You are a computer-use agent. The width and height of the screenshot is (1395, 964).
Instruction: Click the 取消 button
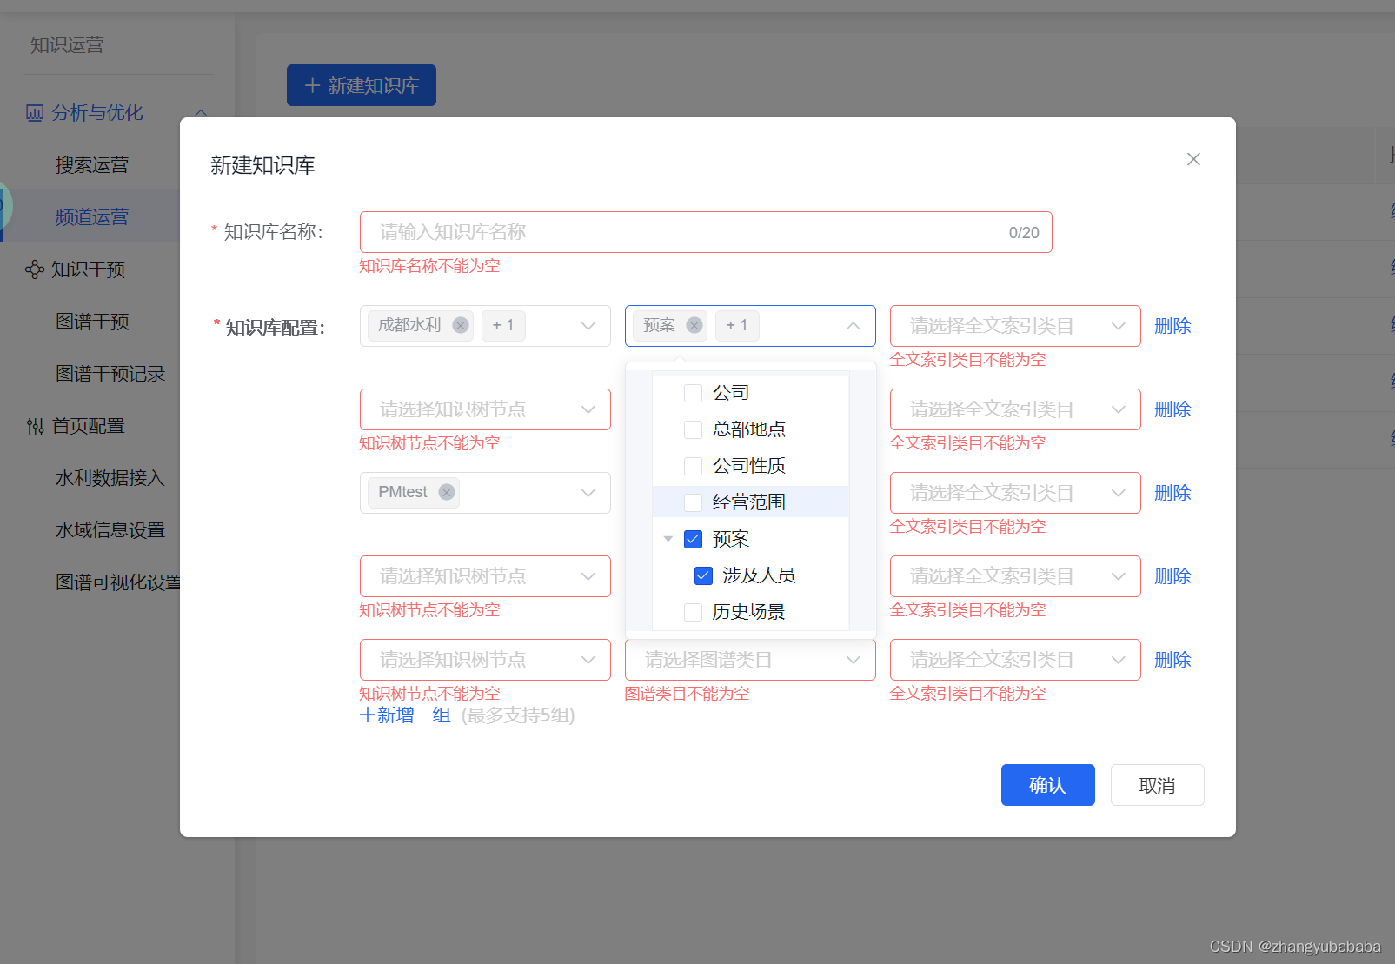click(x=1158, y=785)
